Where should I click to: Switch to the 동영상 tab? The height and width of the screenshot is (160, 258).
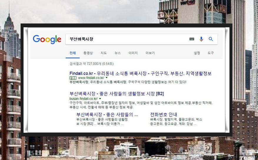88,53
